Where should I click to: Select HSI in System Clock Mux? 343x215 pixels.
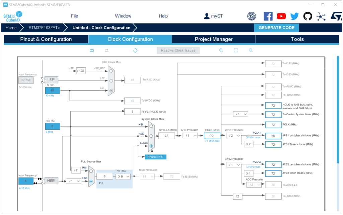pos(151,126)
